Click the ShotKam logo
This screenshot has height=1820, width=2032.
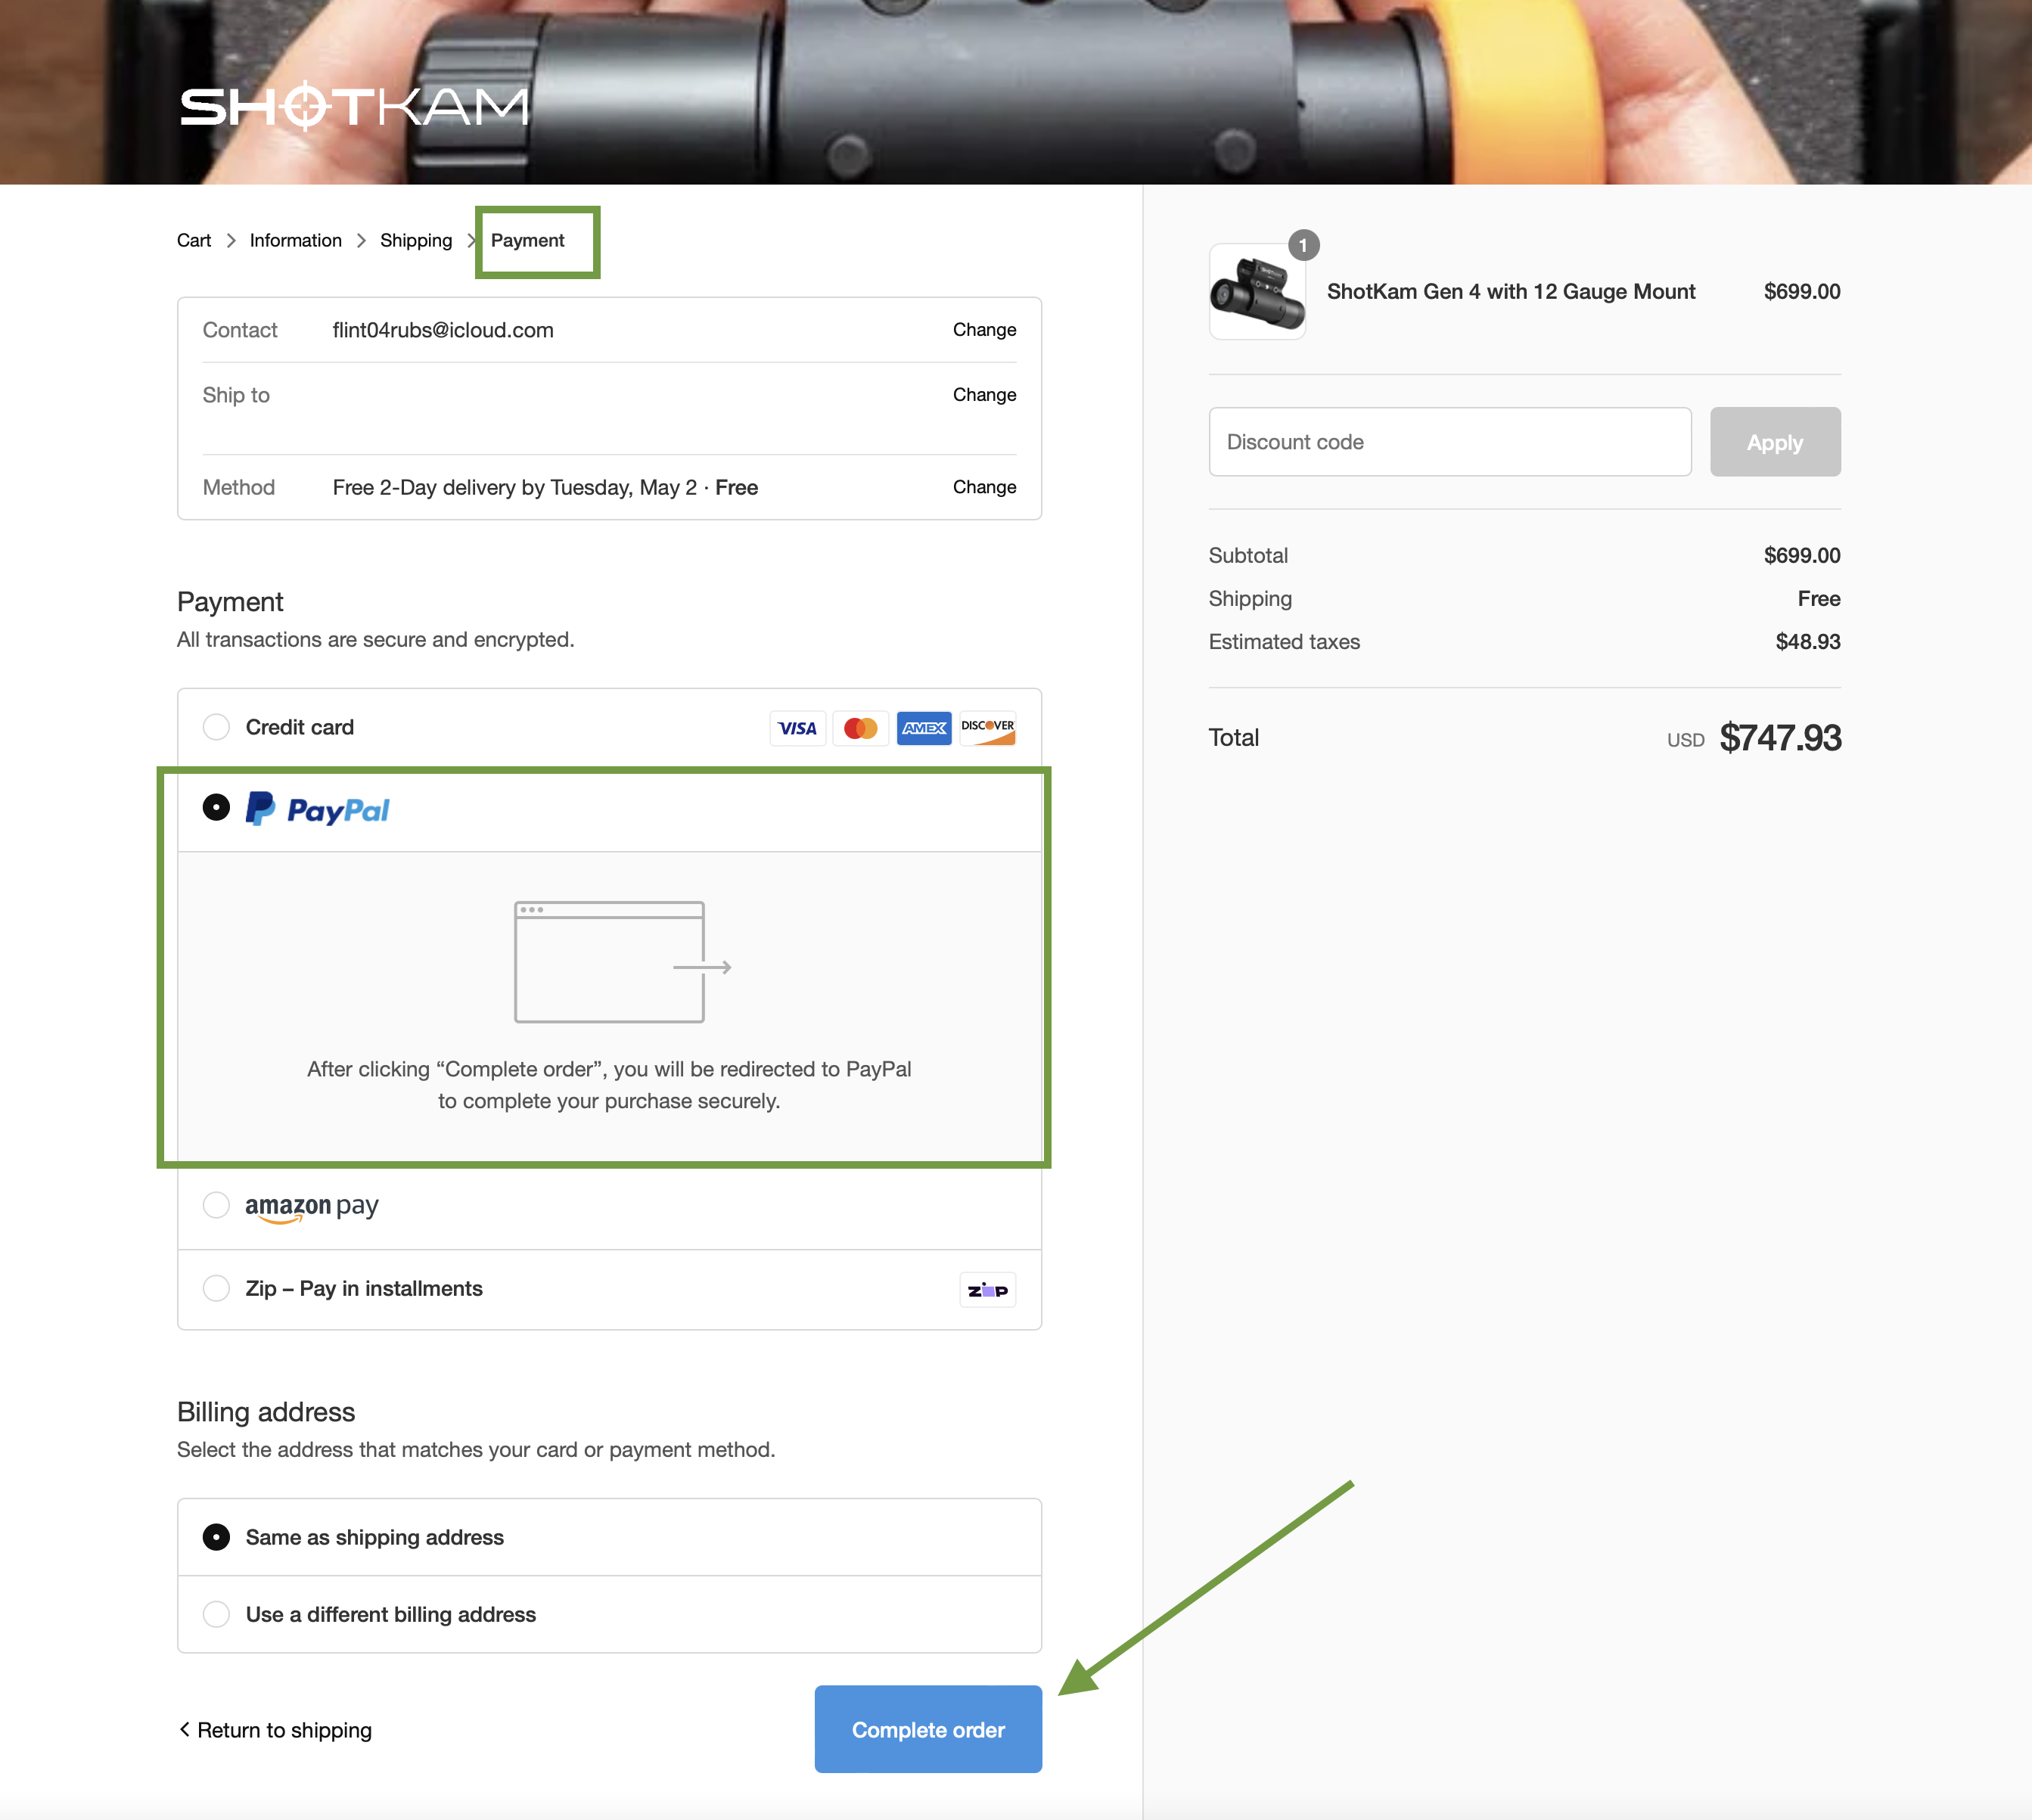click(x=354, y=106)
